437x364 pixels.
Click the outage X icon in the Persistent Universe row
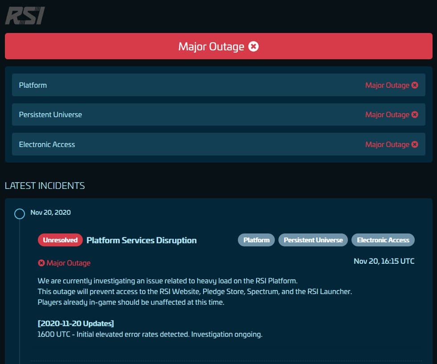tap(415, 115)
